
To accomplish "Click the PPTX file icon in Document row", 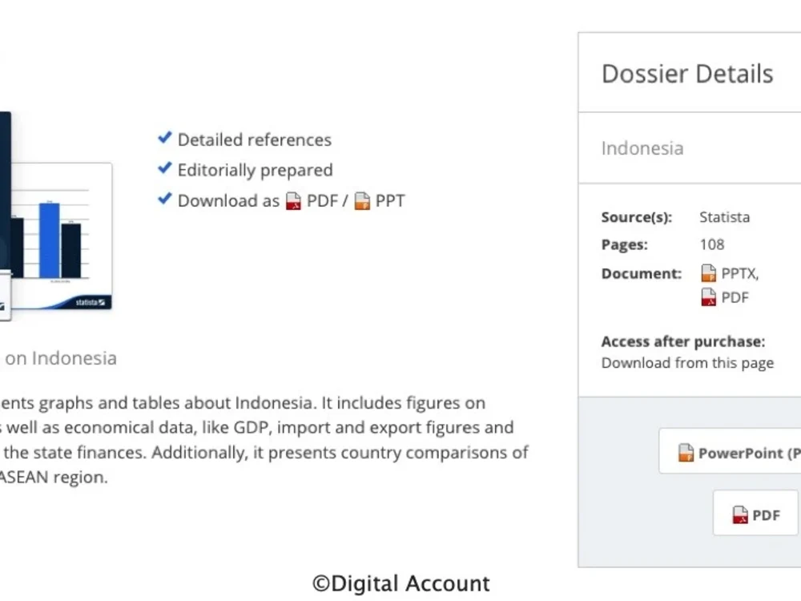I will click(x=709, y=273).
